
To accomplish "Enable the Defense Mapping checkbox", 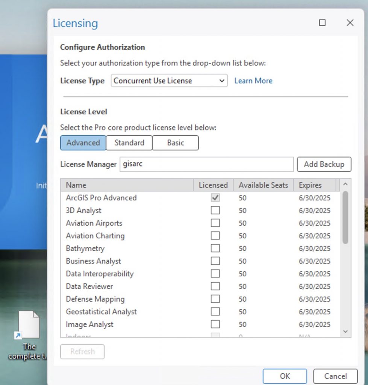I will click(215, 299).
